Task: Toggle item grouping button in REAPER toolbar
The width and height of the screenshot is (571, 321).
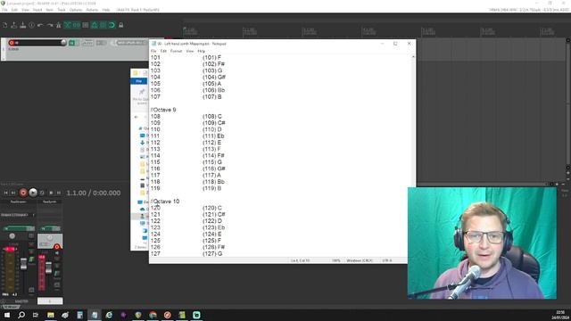Action: [x=76, y=25]
